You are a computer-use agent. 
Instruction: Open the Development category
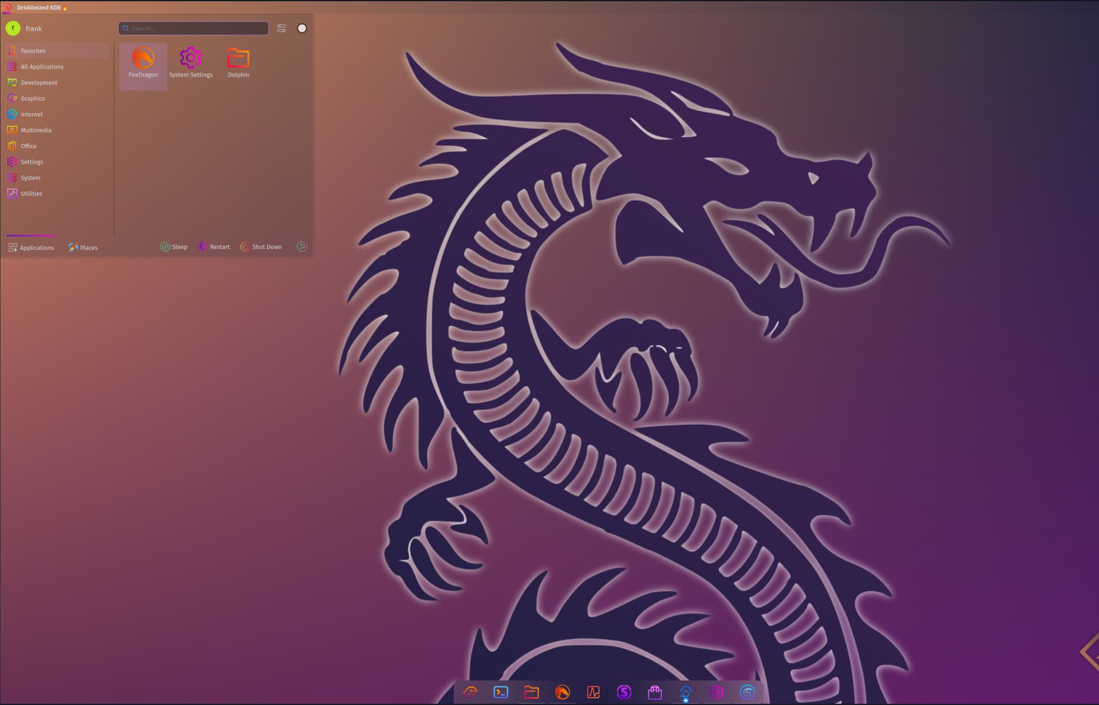coord(57,82)
